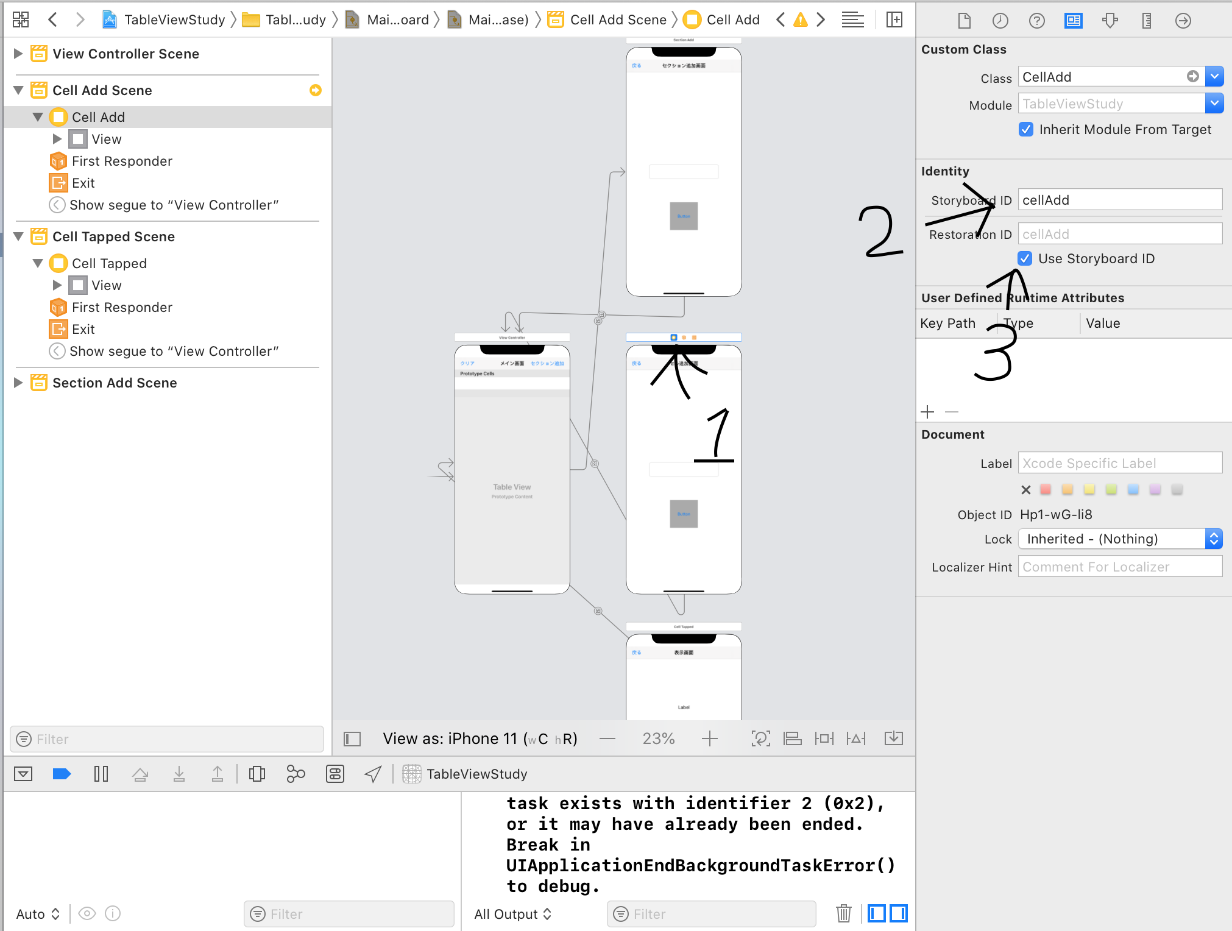
Task: Select the blue label color swatch
Action: [1133, 489]
